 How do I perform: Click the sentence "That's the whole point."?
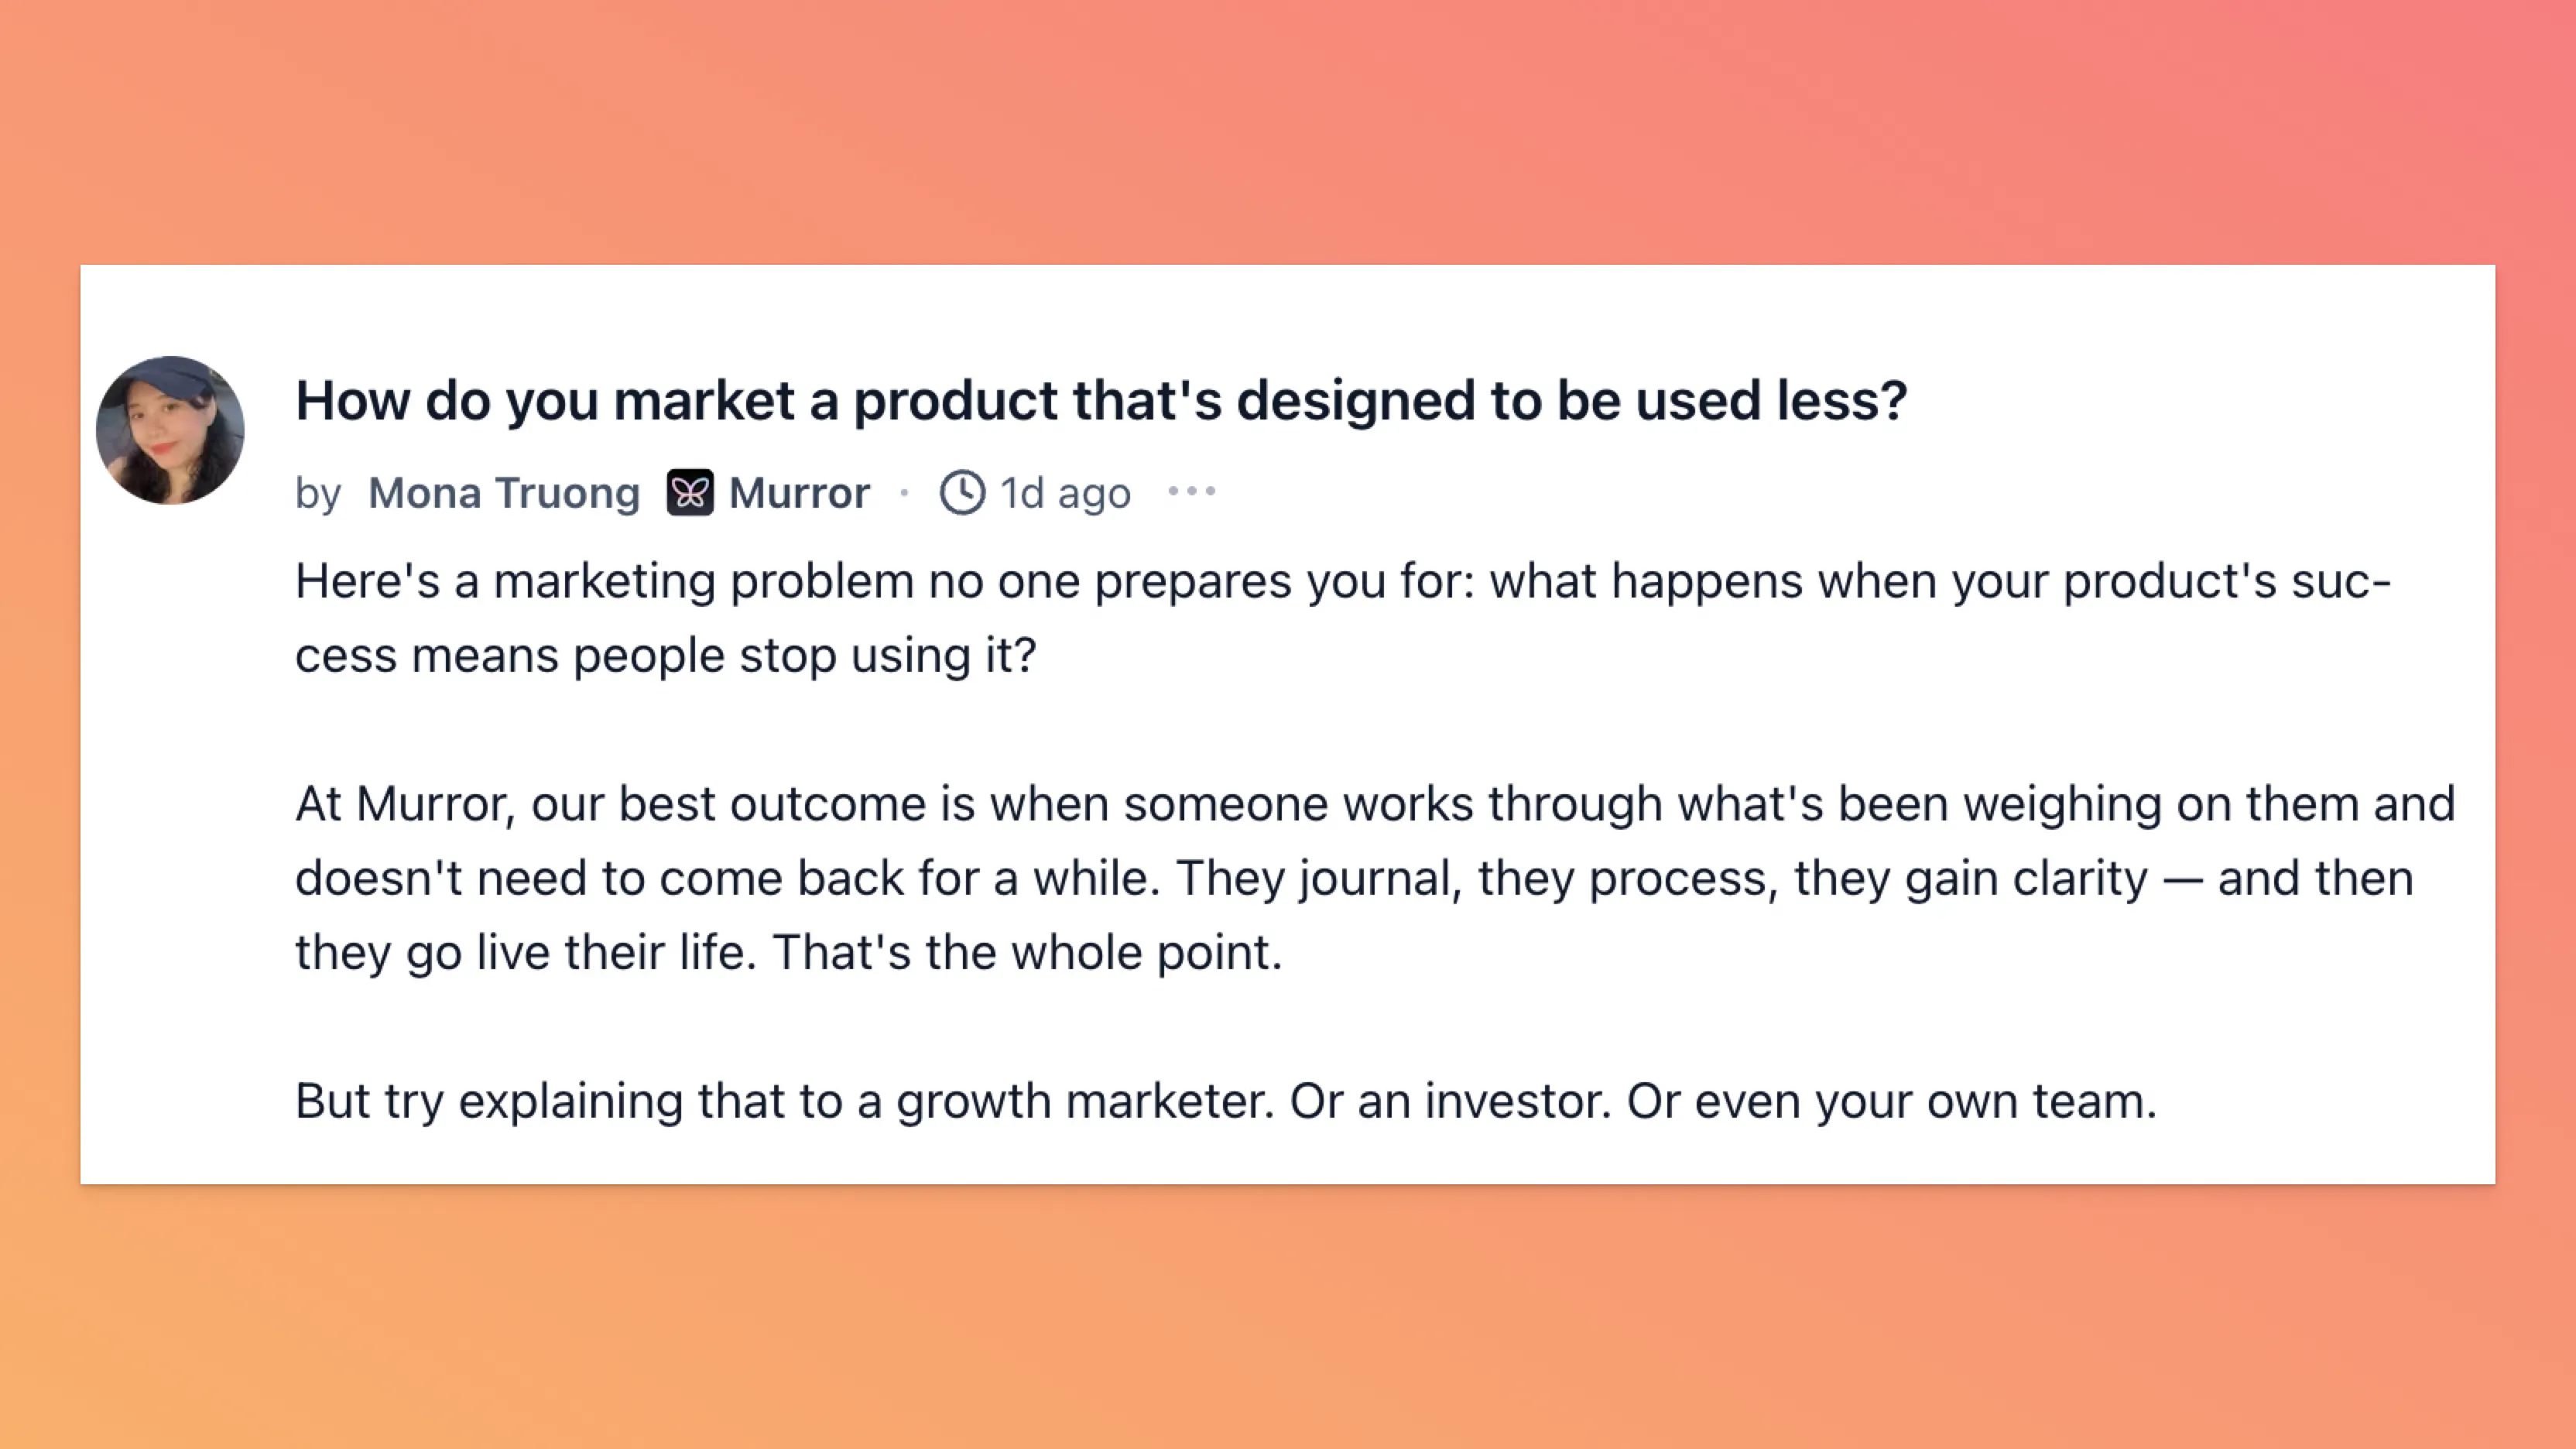1027,952
